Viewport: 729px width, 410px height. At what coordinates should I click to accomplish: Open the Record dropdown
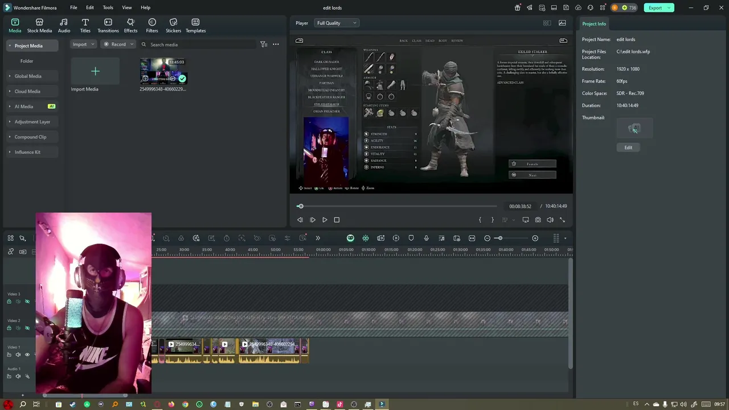pos(118,44)
